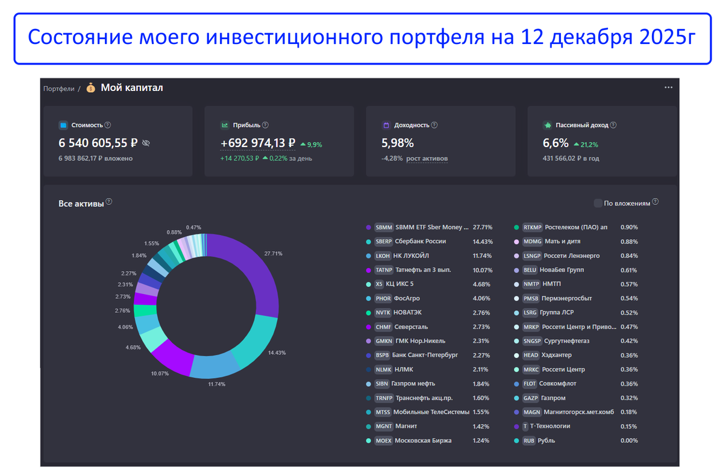This screenshot has width=723, height=476.
Task: Click help icon next to Доходность
Action: pos(434,125)
